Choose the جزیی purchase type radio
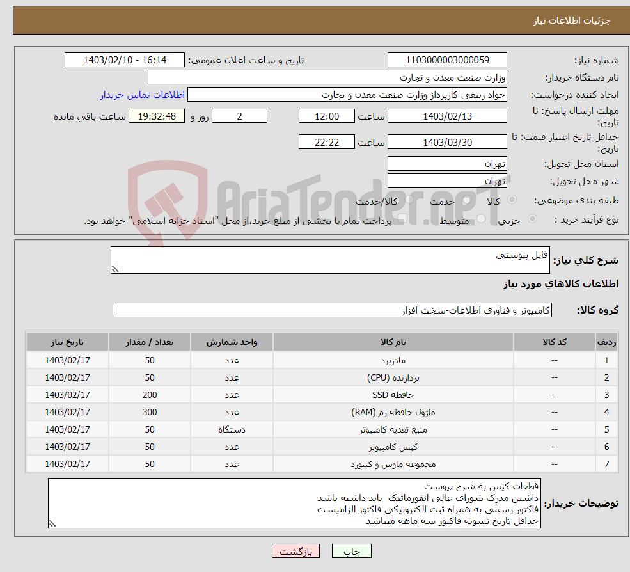 [x=532, y=219]
